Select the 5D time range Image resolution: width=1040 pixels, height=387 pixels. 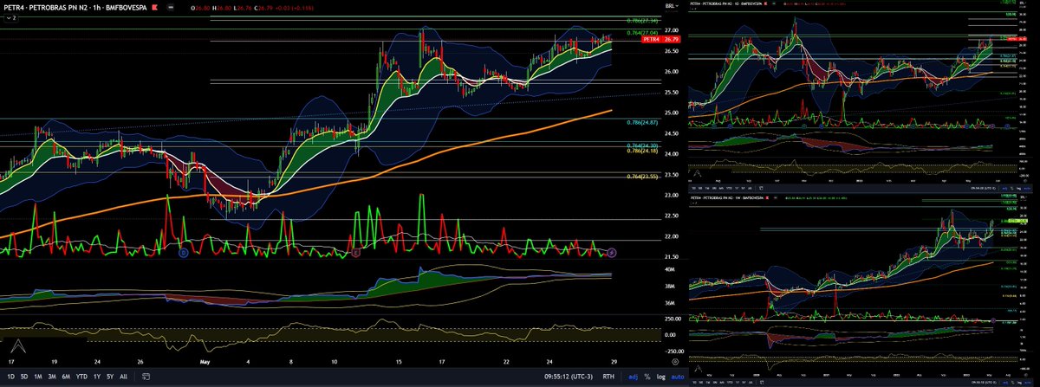point(24,377)
